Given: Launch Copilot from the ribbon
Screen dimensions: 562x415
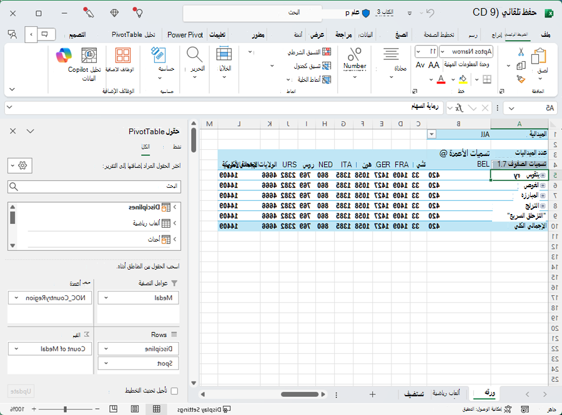Looking at the screenshot, I should coord(64,56).
